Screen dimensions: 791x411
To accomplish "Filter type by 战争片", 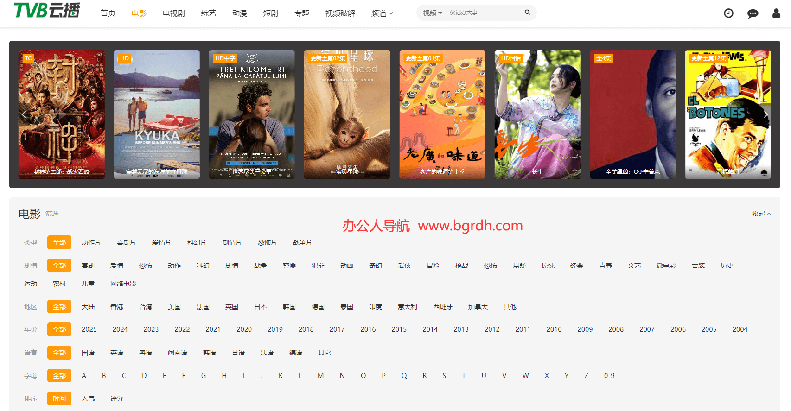I will click(303, 242).
